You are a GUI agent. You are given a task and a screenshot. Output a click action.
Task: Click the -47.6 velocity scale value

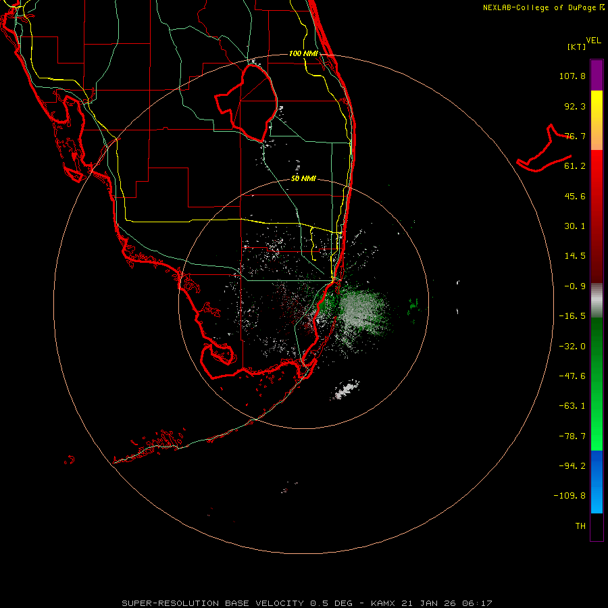coord(572,376)
